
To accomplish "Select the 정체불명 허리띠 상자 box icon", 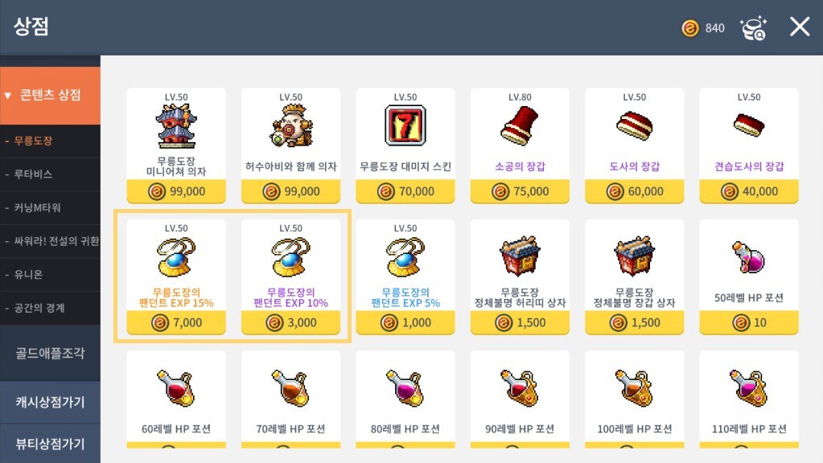I will point(520,256).
